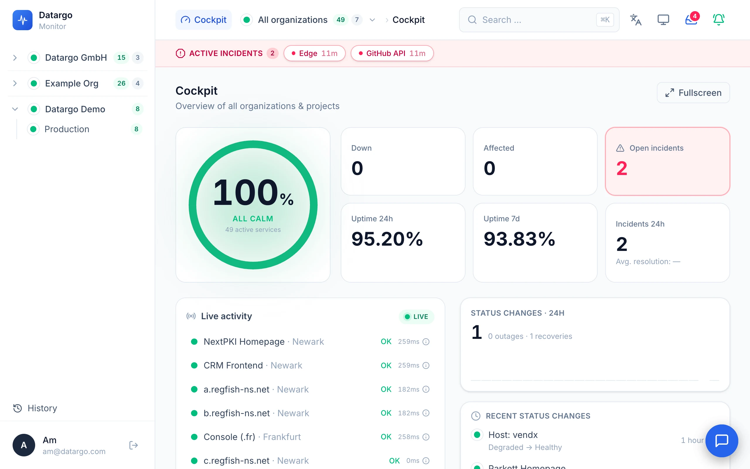Click info icon on Console (.fr) row

tap(426, 437)
